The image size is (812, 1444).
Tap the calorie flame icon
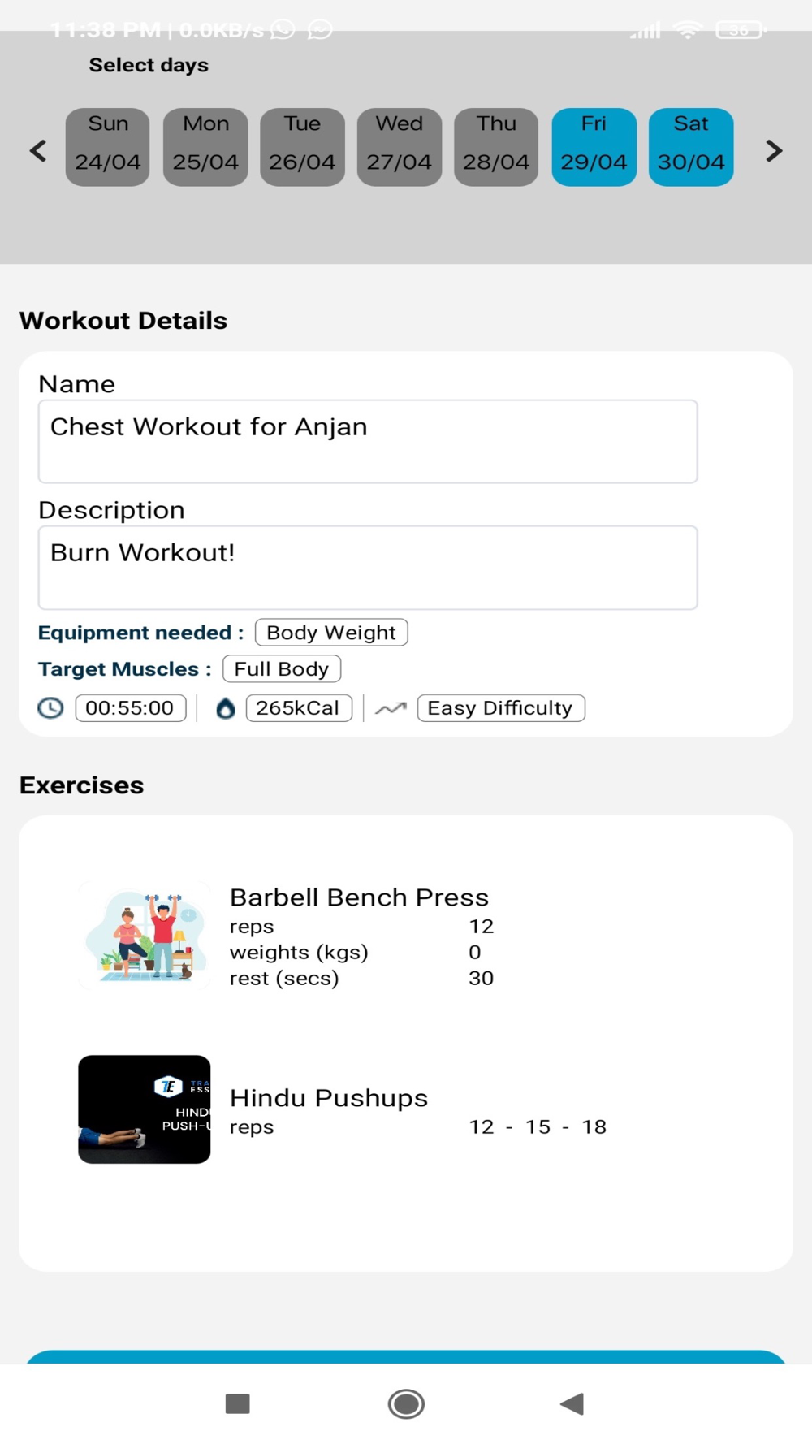coord(226,708)
